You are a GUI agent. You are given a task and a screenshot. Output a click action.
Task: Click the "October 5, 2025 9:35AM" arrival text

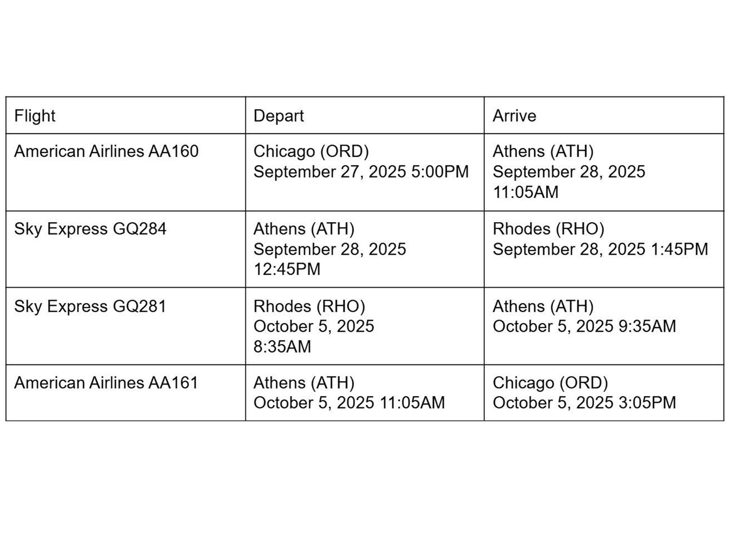click(584, 326)
